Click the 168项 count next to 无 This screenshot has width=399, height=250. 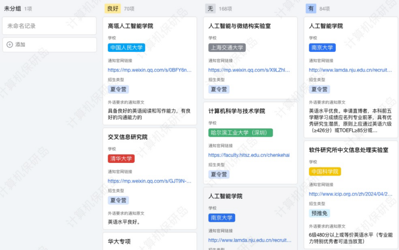point(225,9)
